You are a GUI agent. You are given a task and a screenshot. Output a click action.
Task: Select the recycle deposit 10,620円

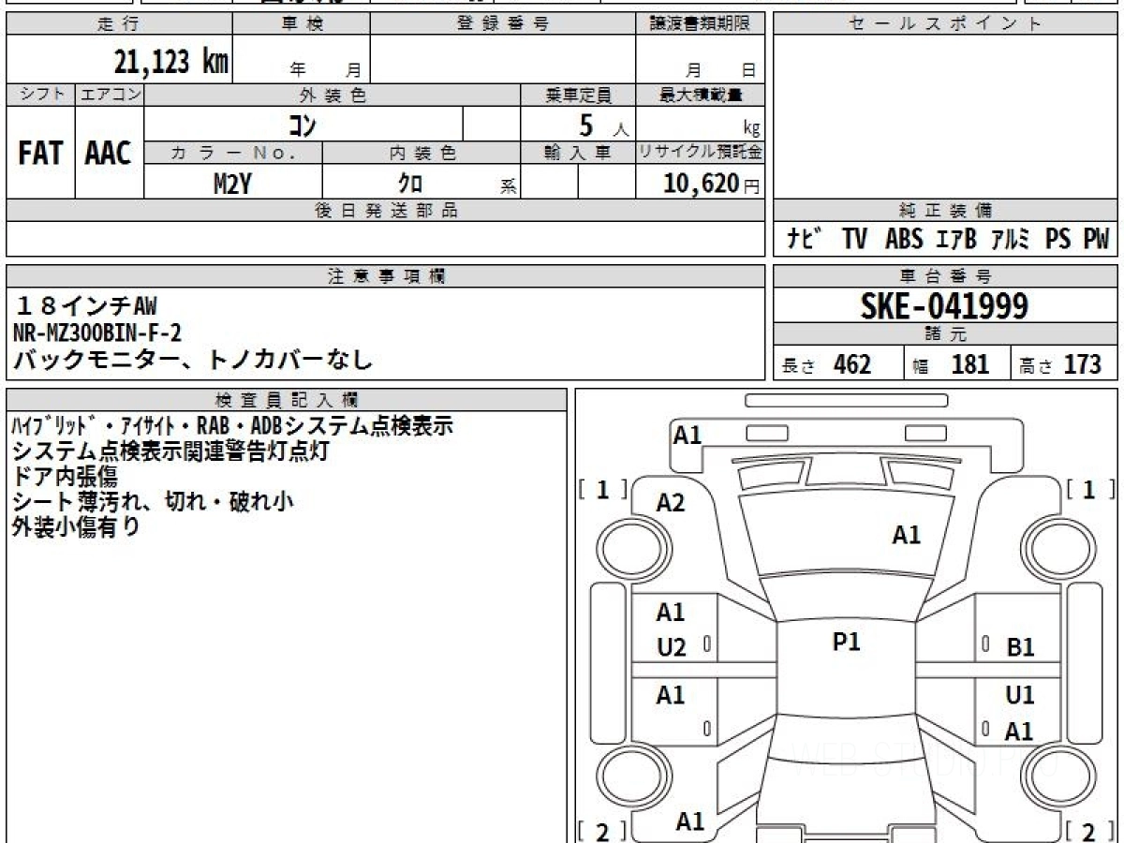point(712,184)
